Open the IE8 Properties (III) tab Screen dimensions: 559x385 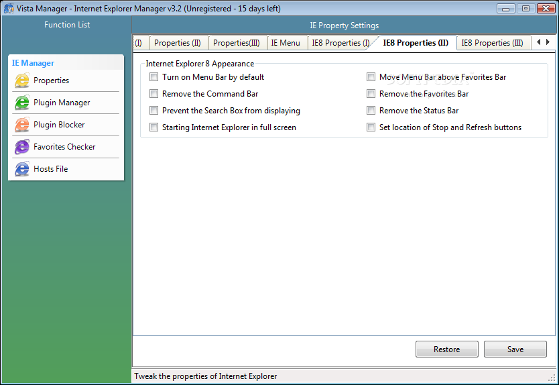[493, 43]
